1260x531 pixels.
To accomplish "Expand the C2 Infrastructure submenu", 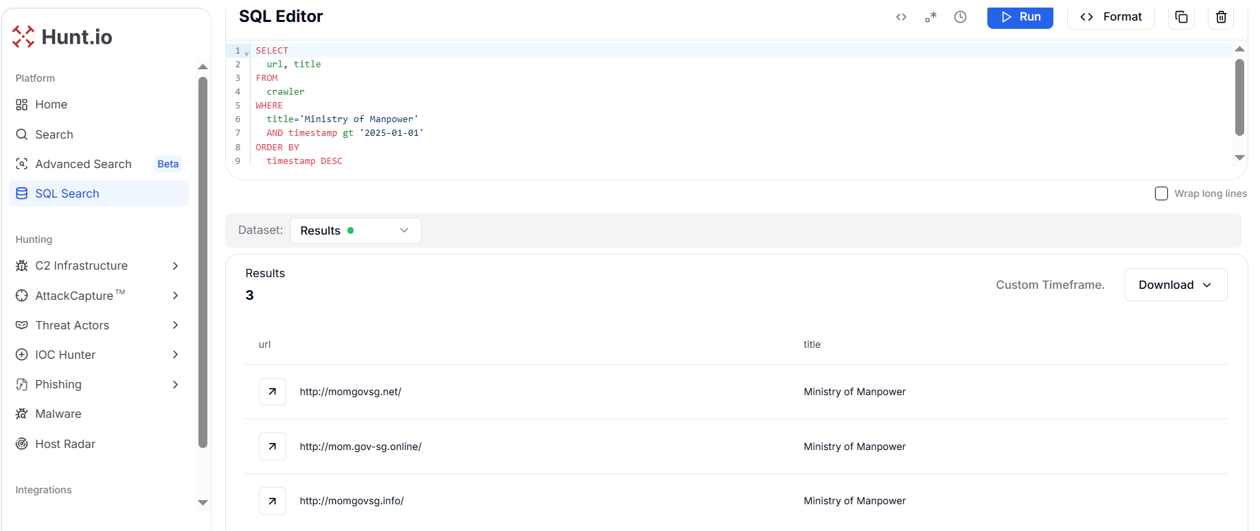I will 175,265.
